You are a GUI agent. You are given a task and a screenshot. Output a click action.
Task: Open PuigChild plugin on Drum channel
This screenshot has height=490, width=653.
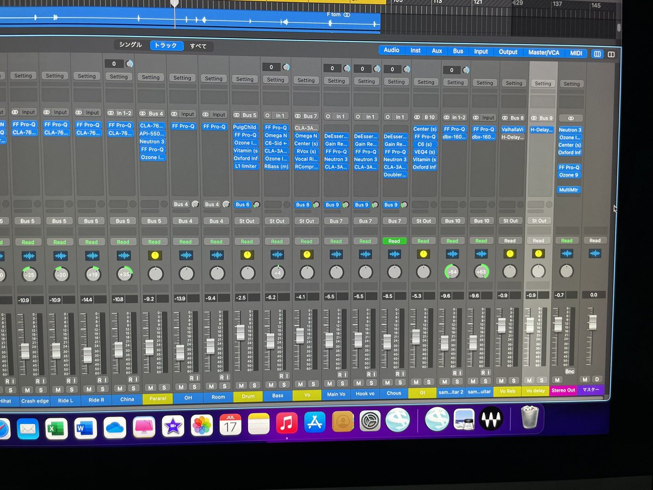tap(246, 127)
